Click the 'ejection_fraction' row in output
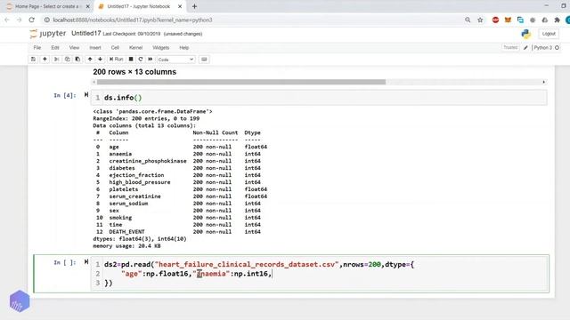This screenshot has height=320, width=570. 178,175
